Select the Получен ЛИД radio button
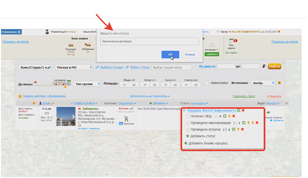The width and height of the screenshot is (308, 178). 188,116
